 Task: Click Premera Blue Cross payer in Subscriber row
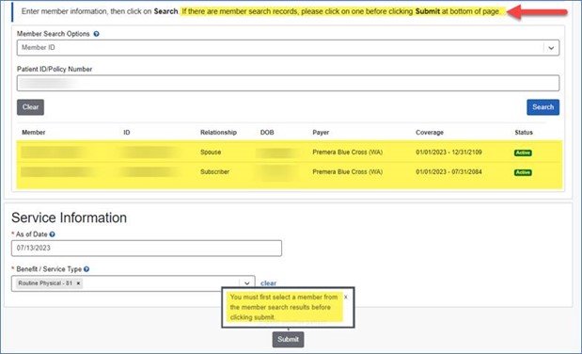point(348,171)
